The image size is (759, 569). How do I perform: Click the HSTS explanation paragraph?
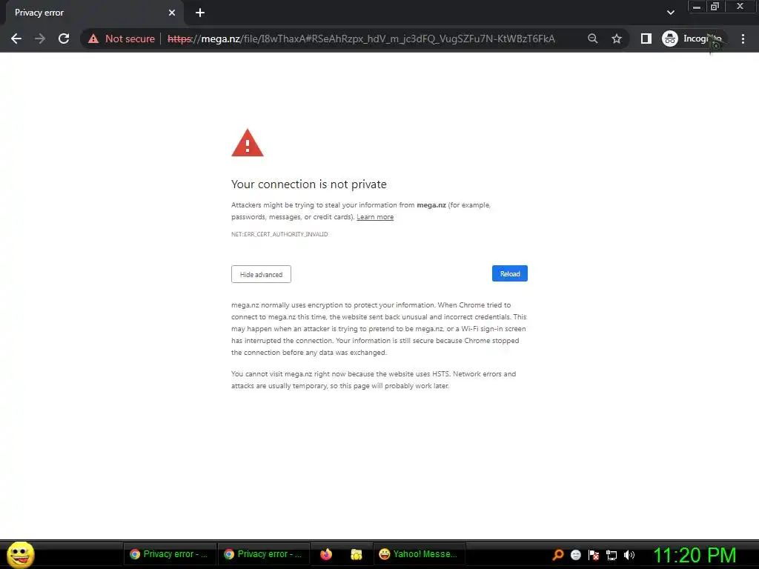pos(374,380)
